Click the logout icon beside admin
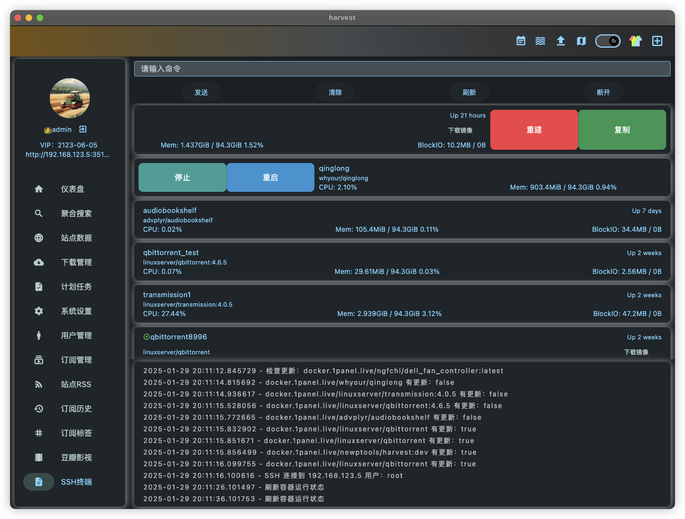The height and width of the screenshot is (519, 685). [x=83, y=129]
